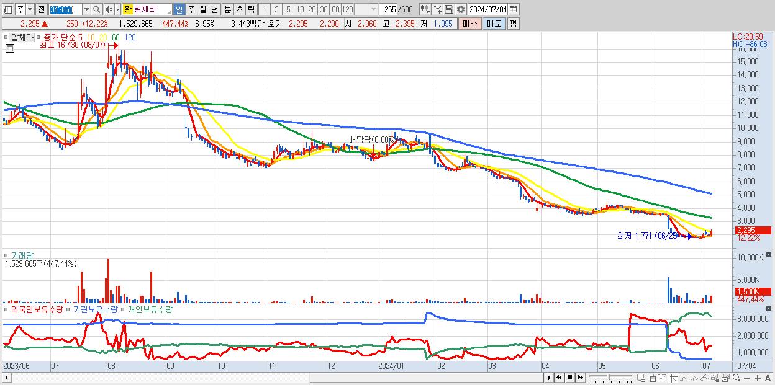Click the crosshair tool icon in bottom toolbar
775x385 pixels.
click(673, 378)
